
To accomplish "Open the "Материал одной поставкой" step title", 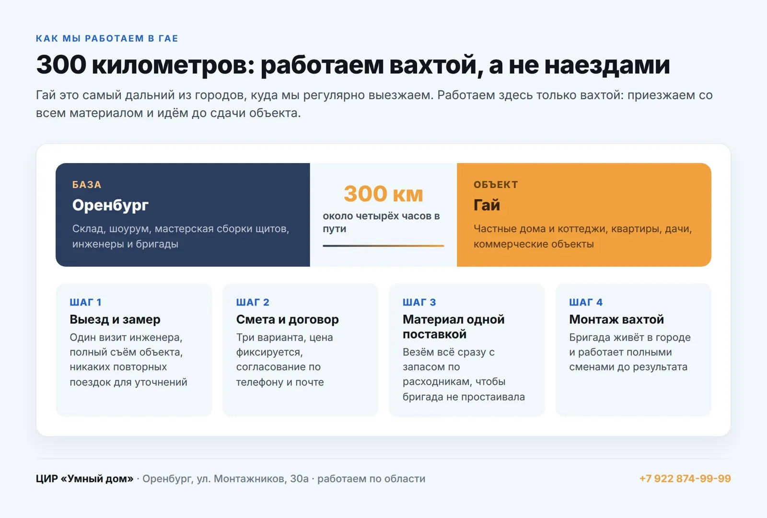I will coord(453,327).
